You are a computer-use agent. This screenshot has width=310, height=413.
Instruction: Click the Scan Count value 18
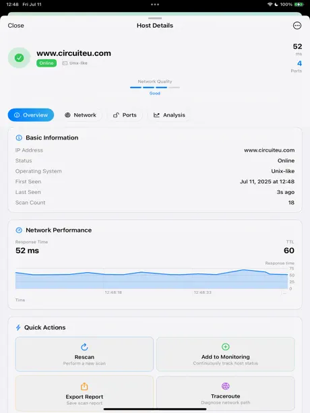tap(291, 203)
